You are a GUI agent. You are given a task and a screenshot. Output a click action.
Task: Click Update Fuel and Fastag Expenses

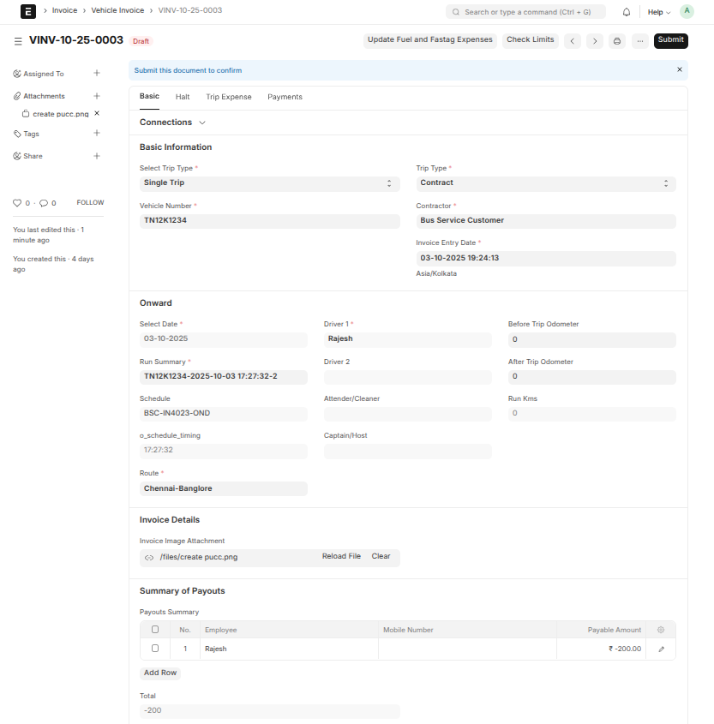(429, 40)
